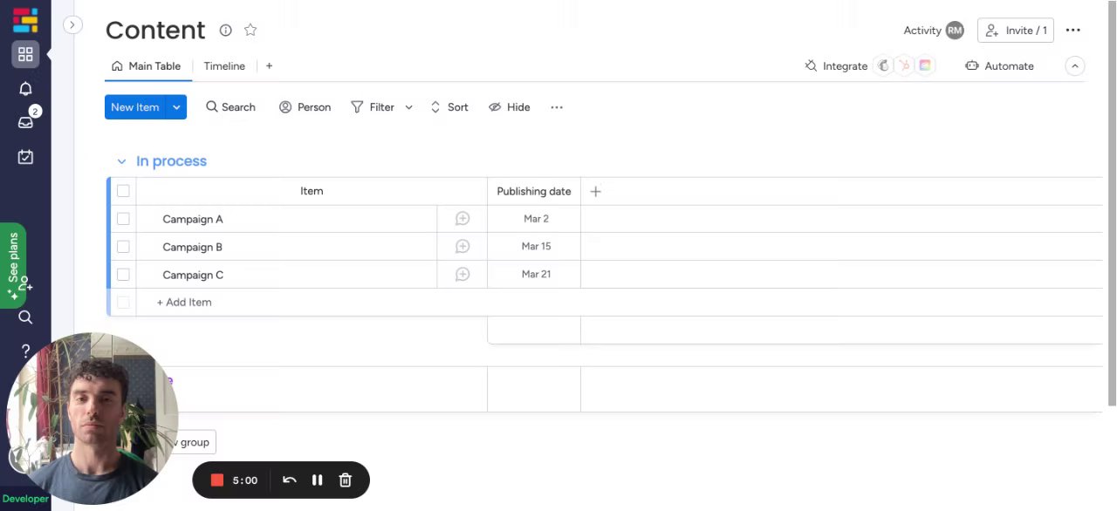Expand the Filter dropdown chevron

(x=408, y=107)
